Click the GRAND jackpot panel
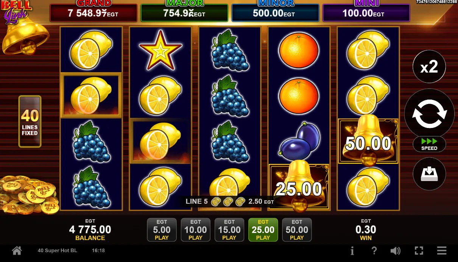This screenshot has height=262, width=458. point(93,12)
